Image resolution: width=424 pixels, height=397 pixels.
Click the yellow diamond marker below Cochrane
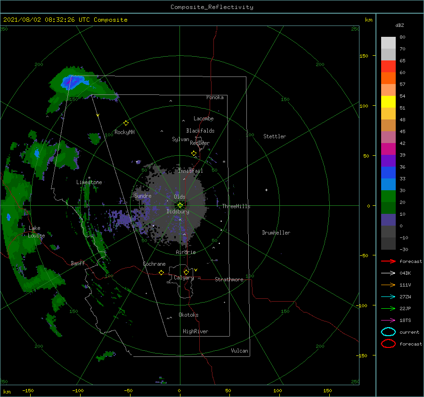161,272
